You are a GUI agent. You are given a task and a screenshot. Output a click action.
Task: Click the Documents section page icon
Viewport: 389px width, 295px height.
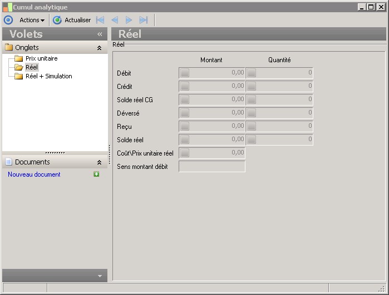tap(9, 162)
